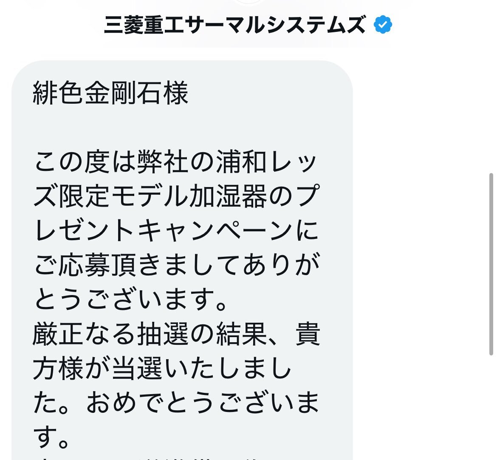This screenshot has height=460, width=497.
Task: Click the cut-off text at the bubble bottom
Action: [152, 458]
